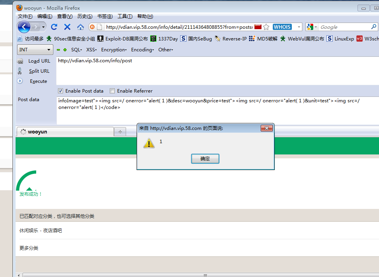Expand the XSS menu in HackBar
Image resolution: width=379 pixels, height=277 pixels.
click(x=91, y=50)
